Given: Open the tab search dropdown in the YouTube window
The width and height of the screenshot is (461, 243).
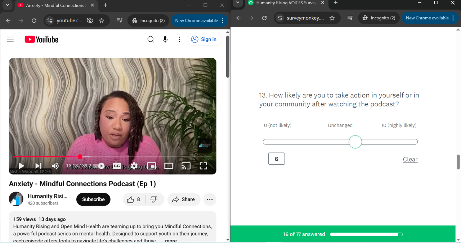Looking at the screenshot, I should pyautogui.click(x=7, y=5).
